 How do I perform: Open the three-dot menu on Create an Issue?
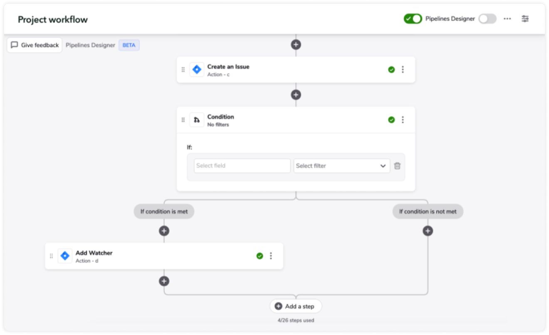click(402, 69)
